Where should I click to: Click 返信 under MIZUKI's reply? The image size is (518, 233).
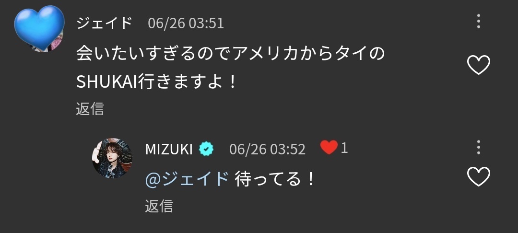coord(159,206)
